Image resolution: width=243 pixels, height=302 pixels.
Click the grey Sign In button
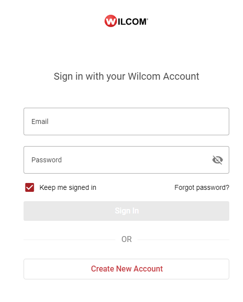click(126, 211)
